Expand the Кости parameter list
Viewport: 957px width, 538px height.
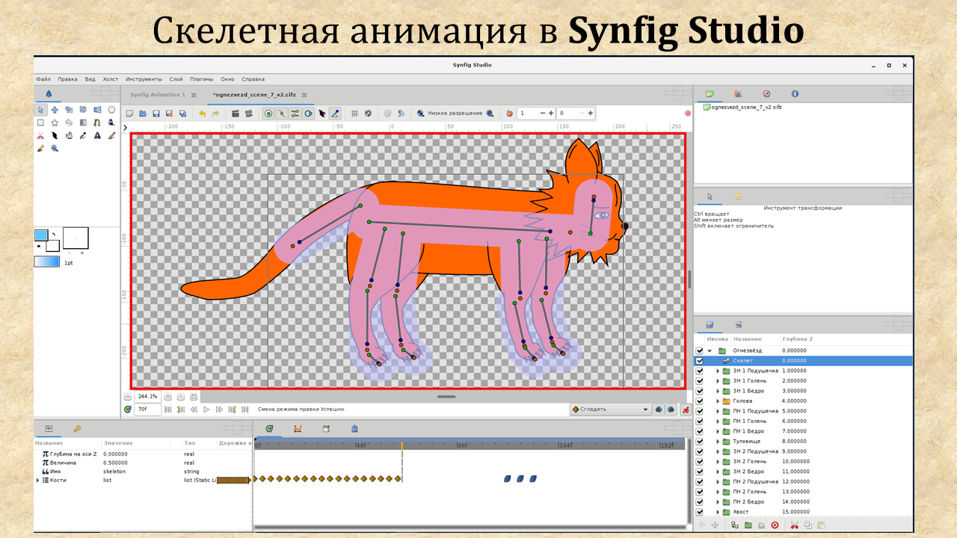pos(38,480)
